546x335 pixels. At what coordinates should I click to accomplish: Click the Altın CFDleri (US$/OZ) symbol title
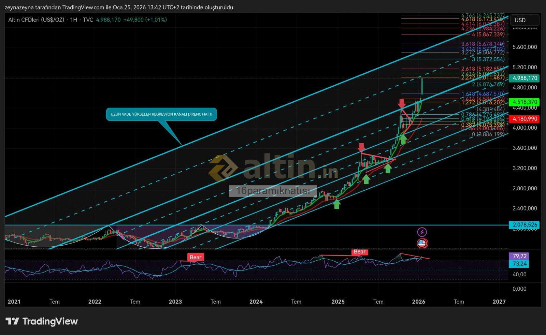(36, 20)
